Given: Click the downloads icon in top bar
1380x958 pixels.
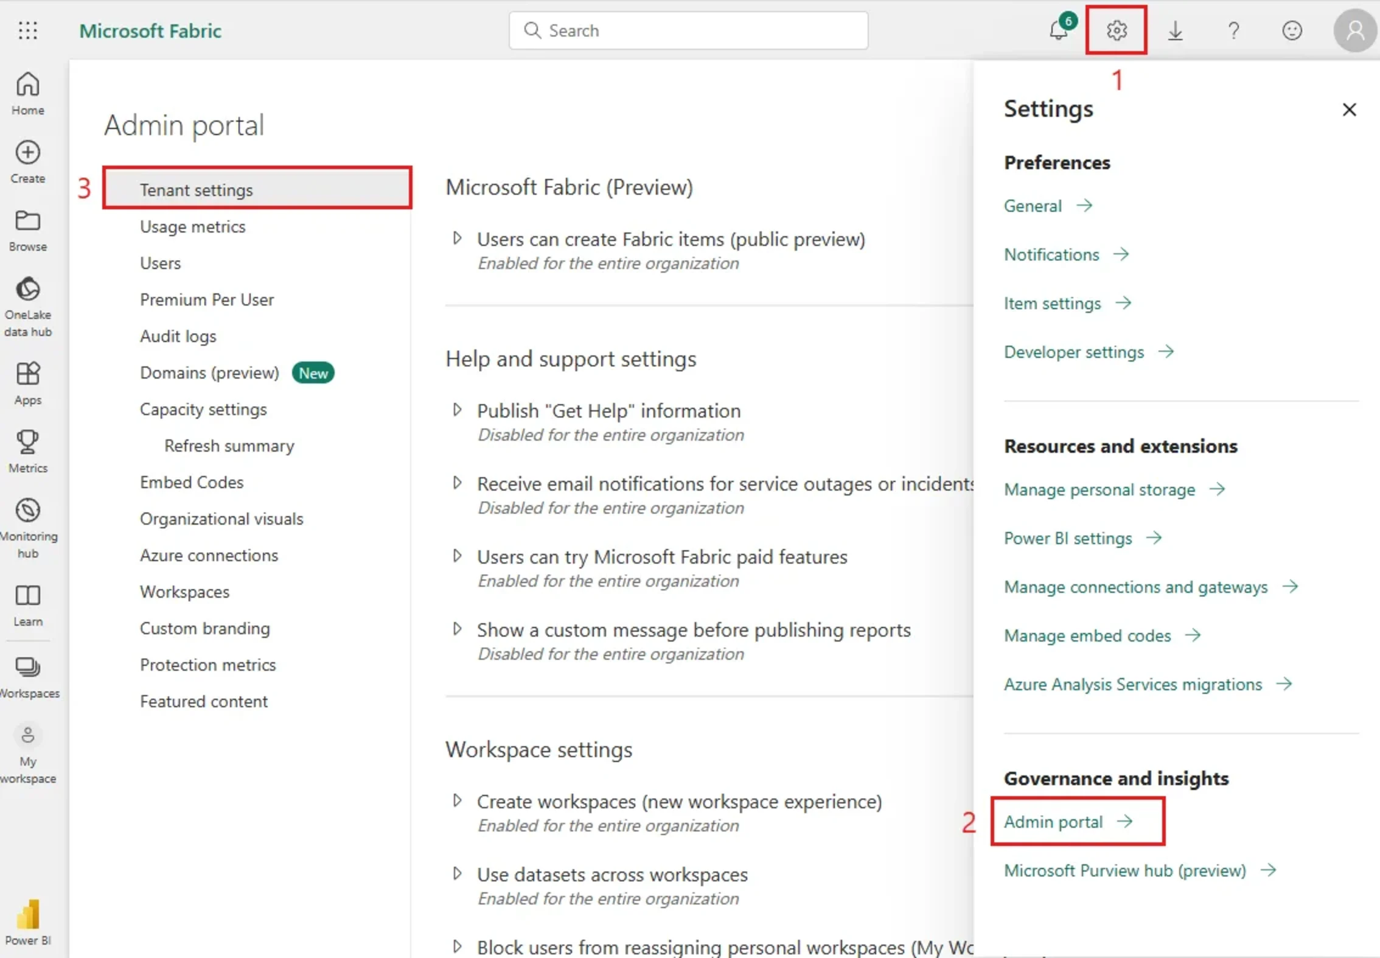Looking at the screenshot, I should pos(1175,30).
